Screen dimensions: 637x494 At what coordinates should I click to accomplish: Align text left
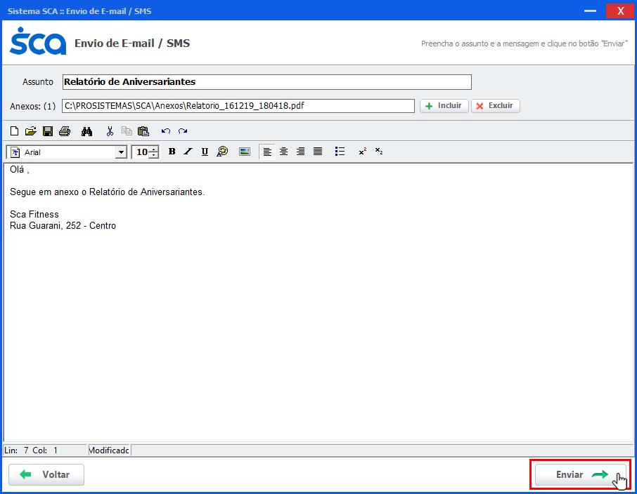267,152
